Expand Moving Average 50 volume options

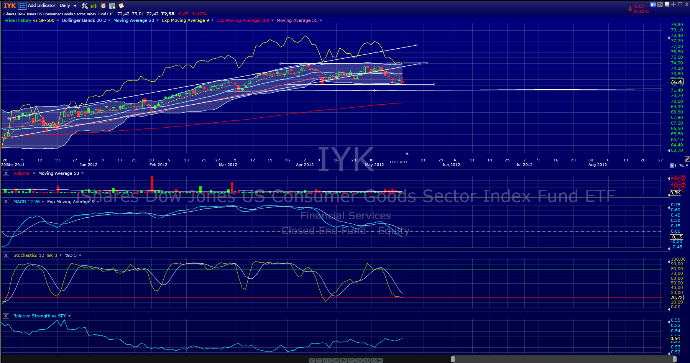[x=82, y=174]
